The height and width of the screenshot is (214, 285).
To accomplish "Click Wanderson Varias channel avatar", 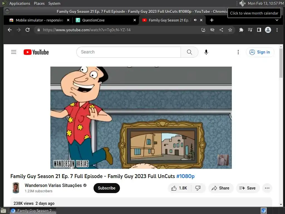I will click(16, 188).
